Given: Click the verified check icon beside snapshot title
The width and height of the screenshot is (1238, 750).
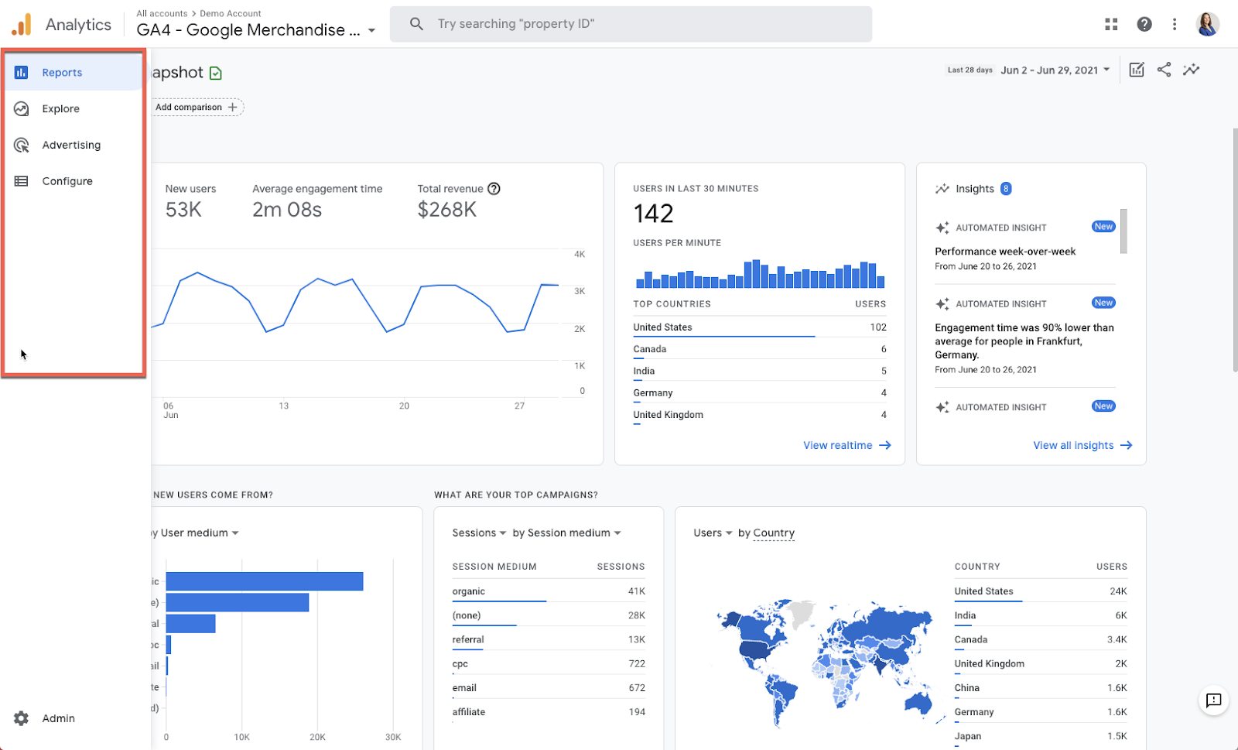Looking at the screenshot, I should click(x=216, y=74).
